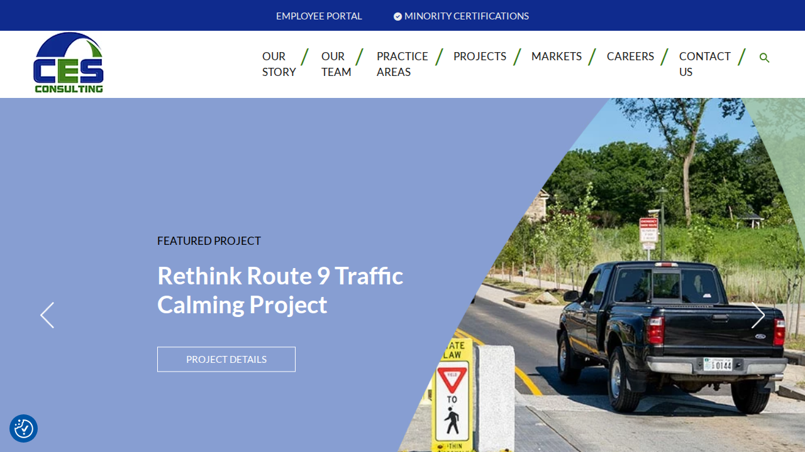Select Rethink Route 9 Traffic Calming heading
The image size is (805, 452).
point(280,290)
